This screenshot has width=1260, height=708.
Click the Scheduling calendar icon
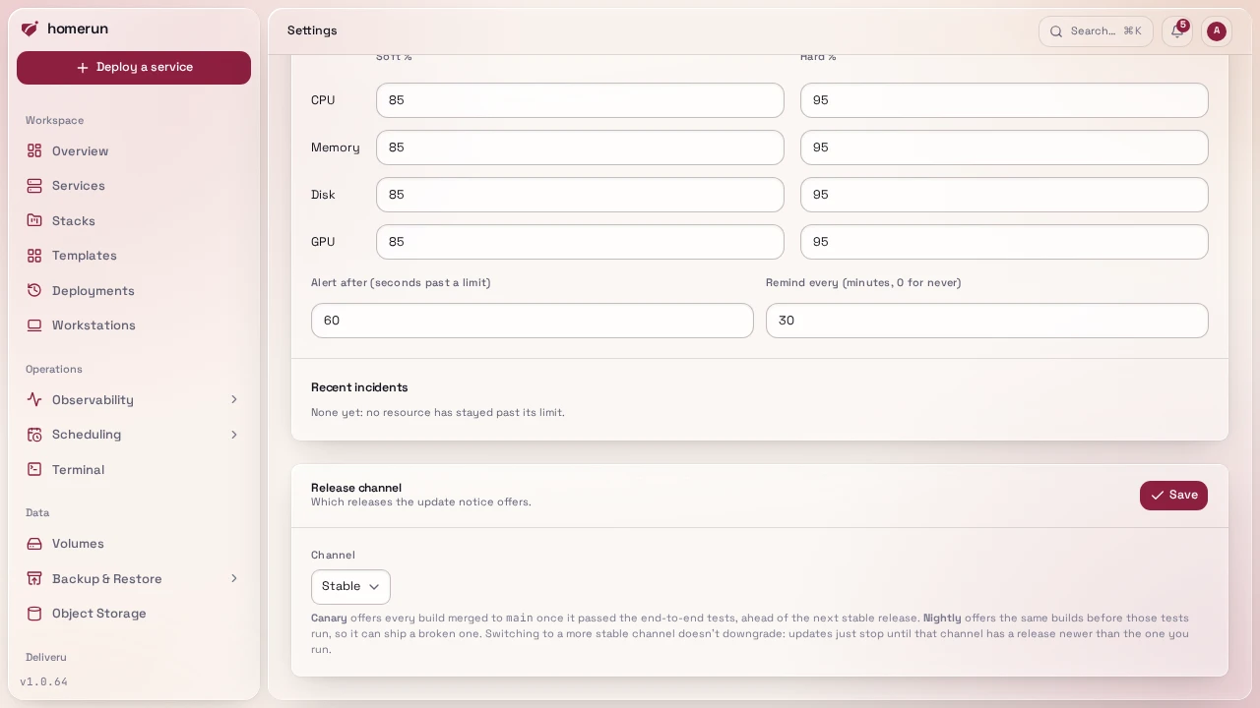click(34, 435)
